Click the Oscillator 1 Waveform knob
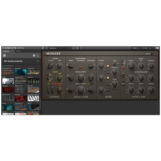The width and height of the screenshot is (161, 161). coord(91,66)
